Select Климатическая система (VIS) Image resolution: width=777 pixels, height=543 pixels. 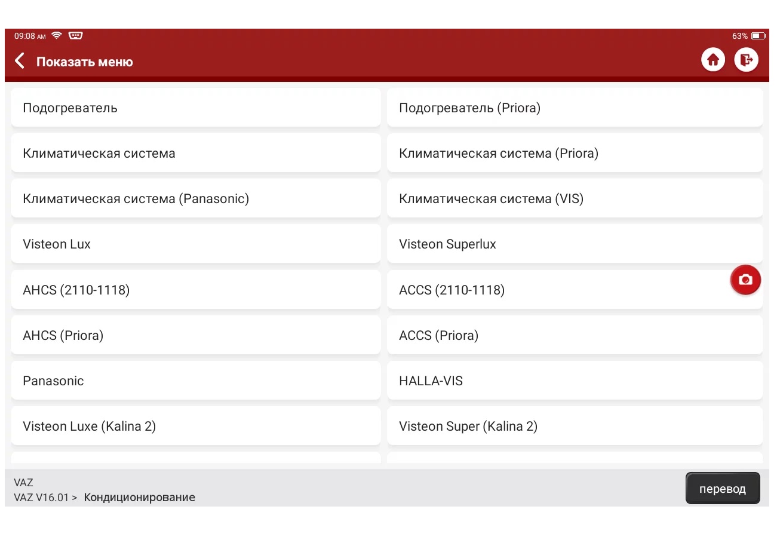(x=575, y=198)
